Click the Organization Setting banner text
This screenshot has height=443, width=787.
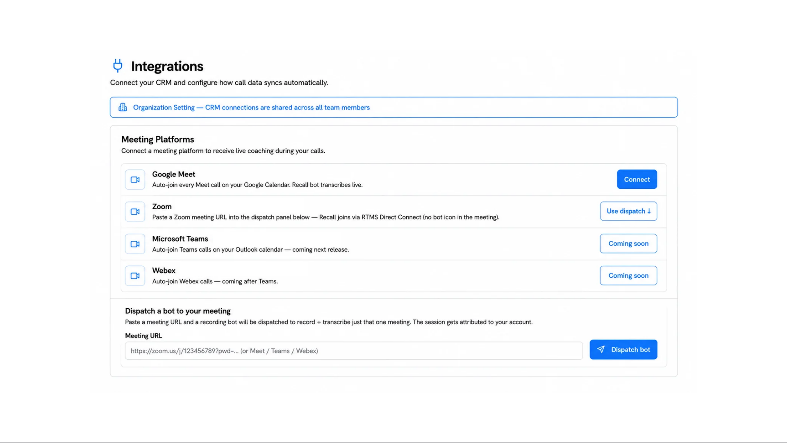tap(251, 107)
